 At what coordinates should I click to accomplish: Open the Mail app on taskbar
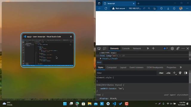coord(96,104)
